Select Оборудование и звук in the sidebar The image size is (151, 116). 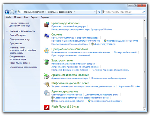point(20,39)
